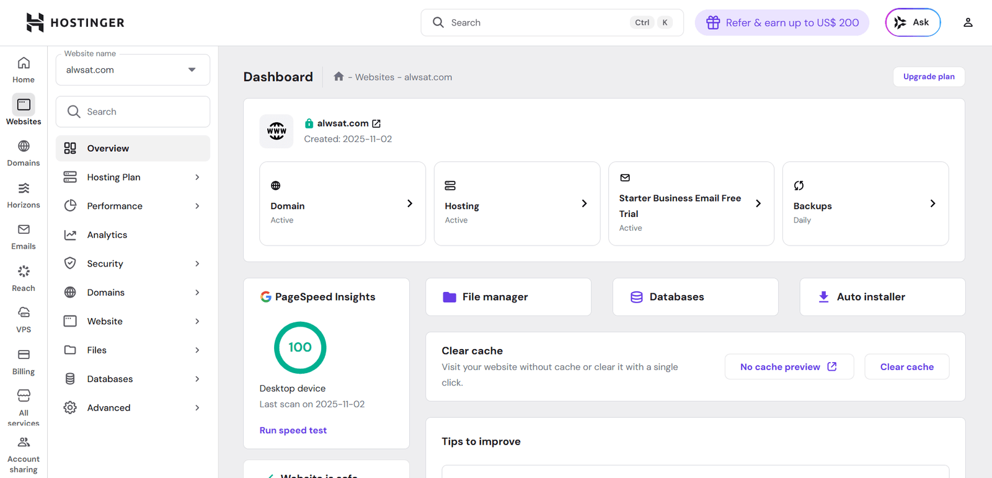Image resolution: width=992 pixels, height=478 pixels.
Task: Expand the Domains submenu chevron
Action: (x=197, y=293)
